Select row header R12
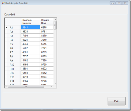131x111 pixels. click(x=13, y=73)
